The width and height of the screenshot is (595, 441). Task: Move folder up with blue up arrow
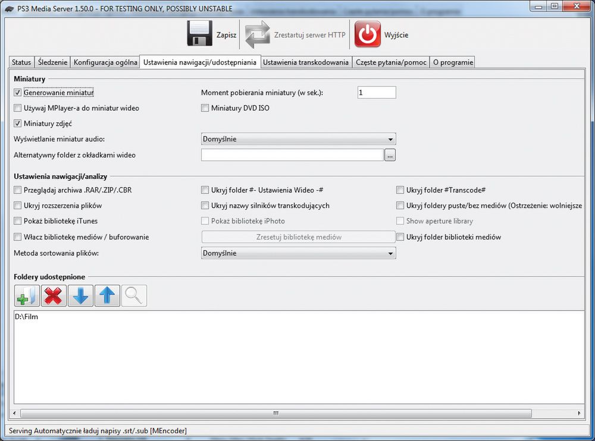point(107,296)
